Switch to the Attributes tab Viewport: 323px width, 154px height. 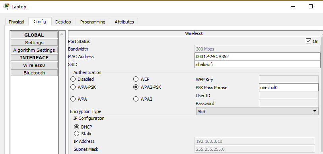124,22
